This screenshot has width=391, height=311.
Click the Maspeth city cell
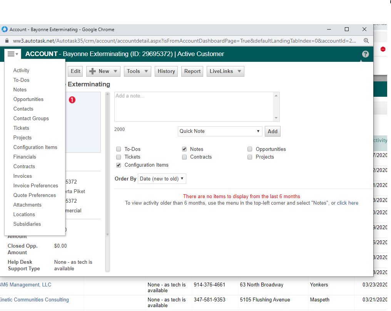coord(319,299)
